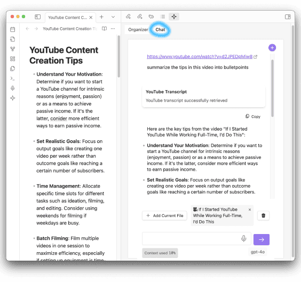Screen dimensions: 301x282
Task: Send message with purple arrow button
Action: pyautogui.click(x=262, y=239)
